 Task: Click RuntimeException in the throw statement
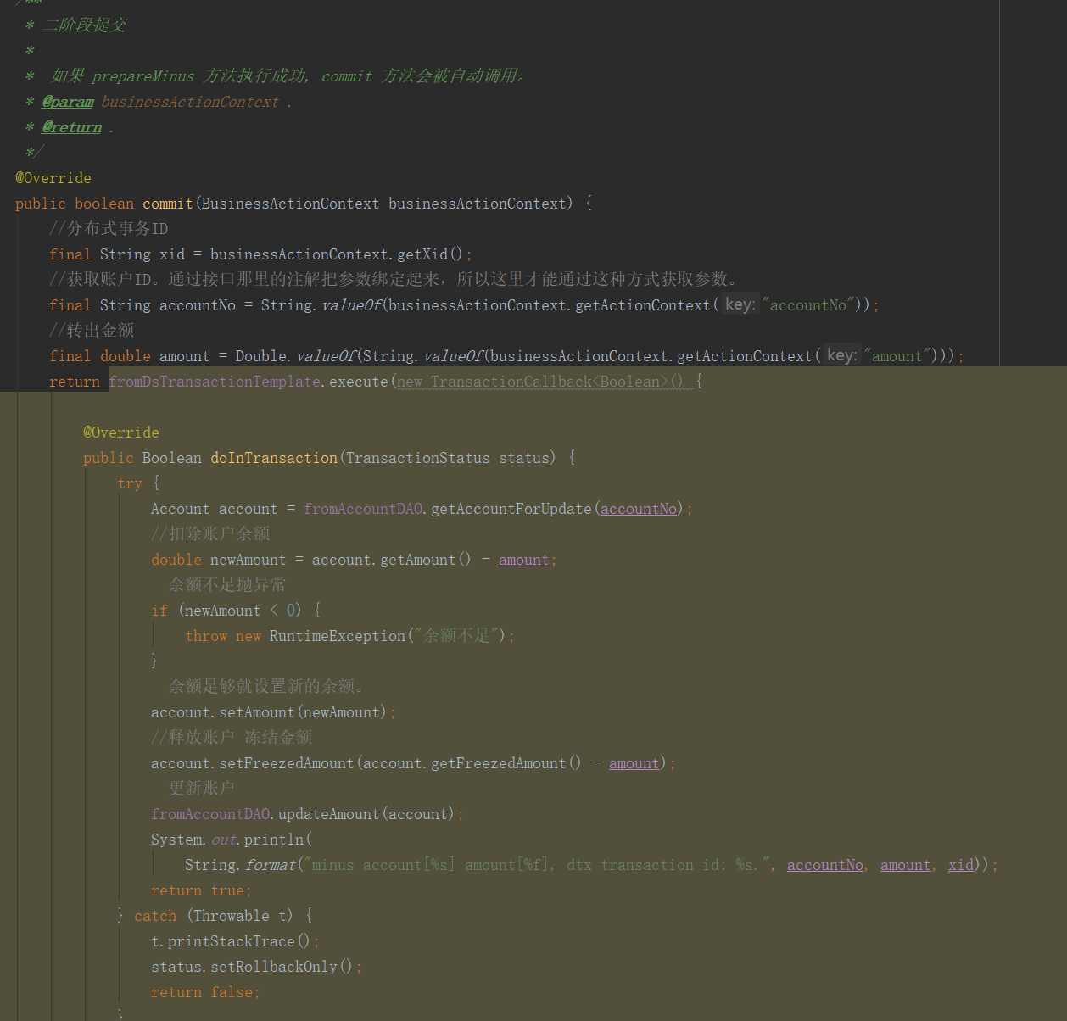point(338,636)
